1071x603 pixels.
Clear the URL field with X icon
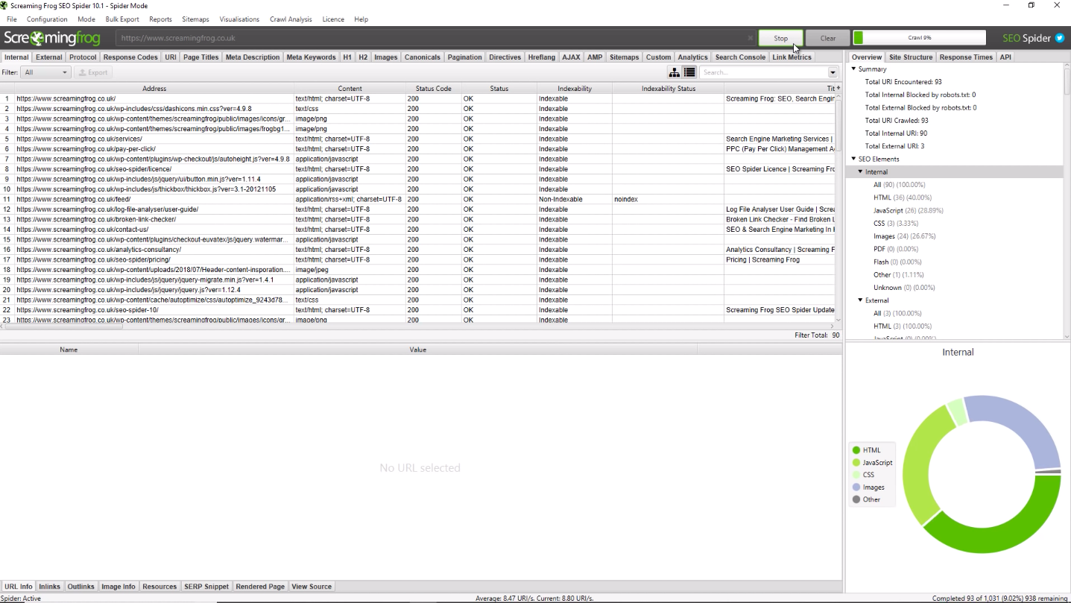click(x=750, y=38)
